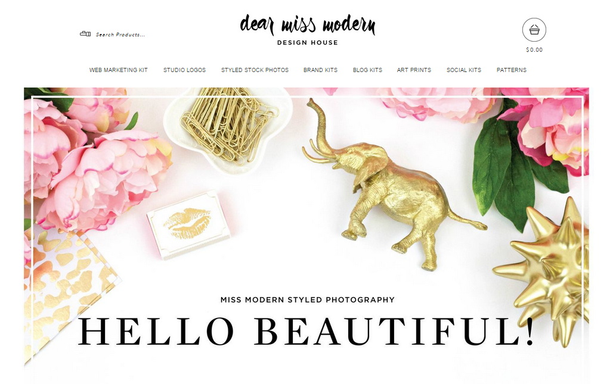Select Styled Stock Photos in navigation
Screen dimensions: 613x384
(255, 70)
